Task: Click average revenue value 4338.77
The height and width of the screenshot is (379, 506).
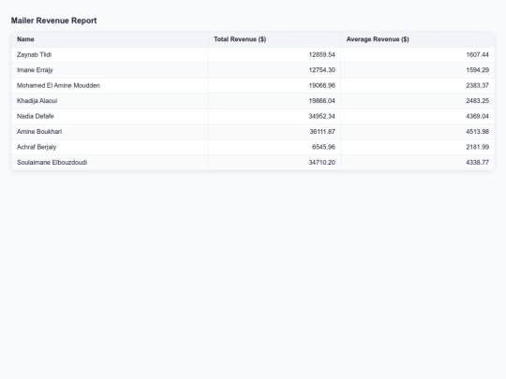Action: point(477,163)
